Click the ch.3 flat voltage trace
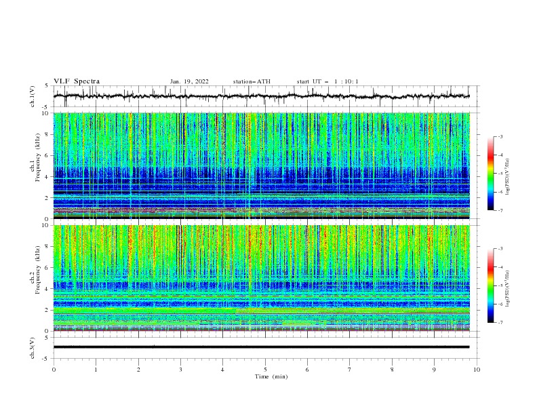 (261, 347)
